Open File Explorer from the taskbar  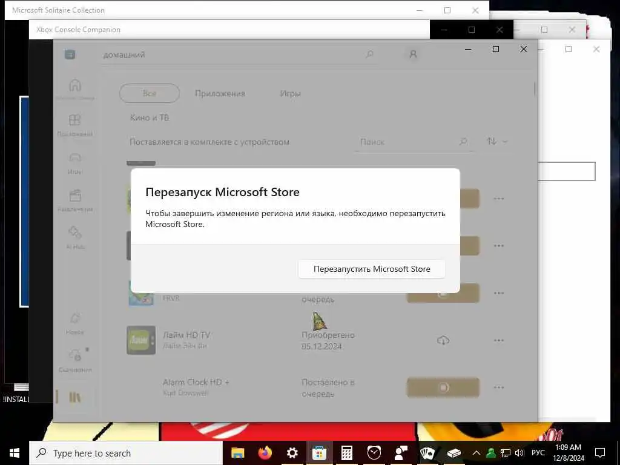(x=237, y=453)
